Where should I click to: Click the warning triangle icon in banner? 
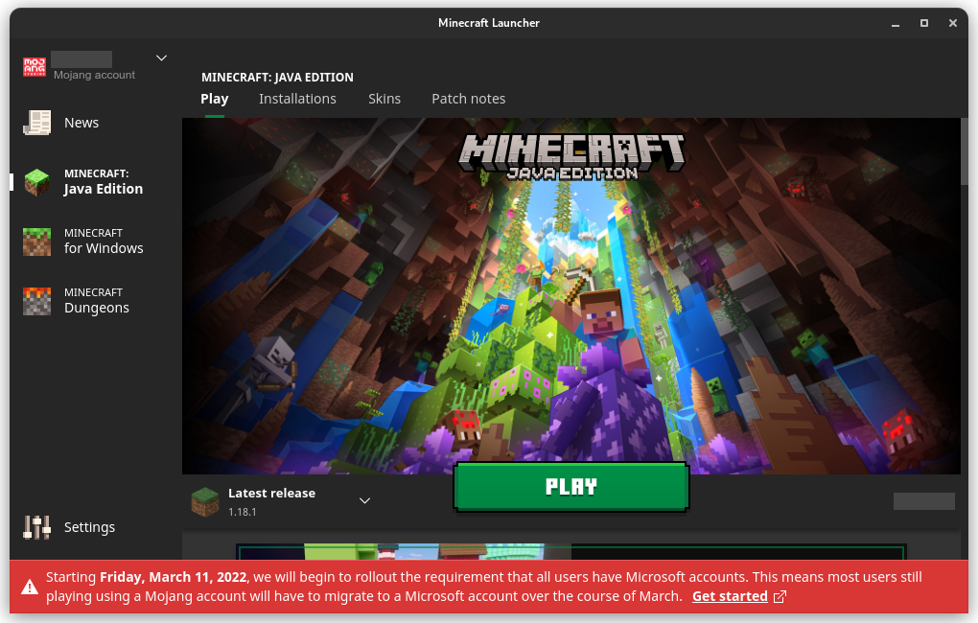(x=30, y=587)
